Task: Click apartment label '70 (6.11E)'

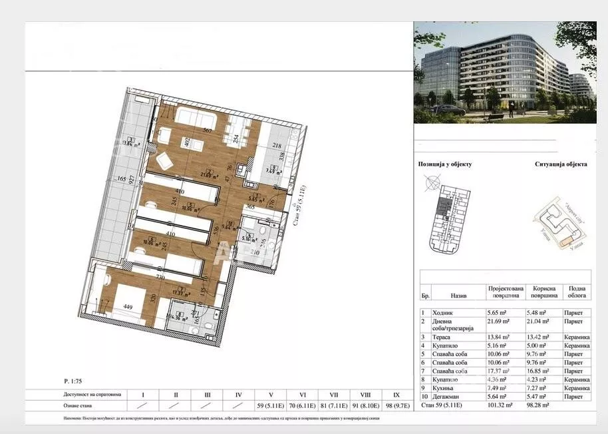Action: pyautogui.click(x=303, y=406)
